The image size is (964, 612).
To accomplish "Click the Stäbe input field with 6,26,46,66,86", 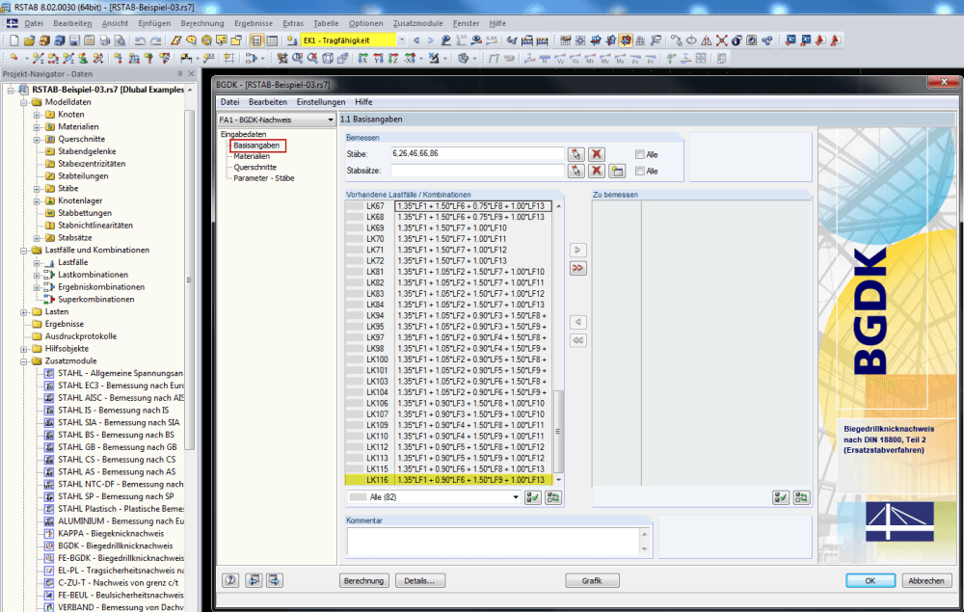I will point(477,153).
